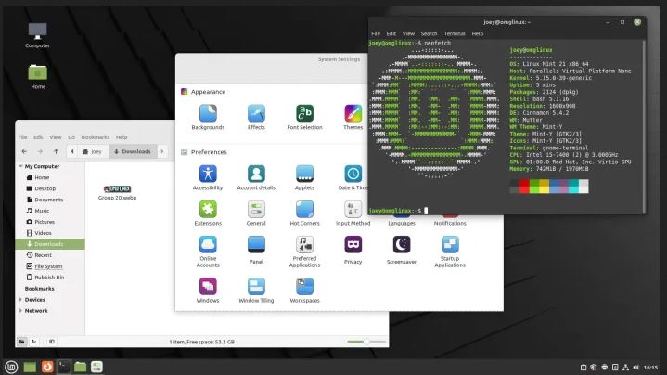Open Preferred Applications settings

tap(304, 252)
